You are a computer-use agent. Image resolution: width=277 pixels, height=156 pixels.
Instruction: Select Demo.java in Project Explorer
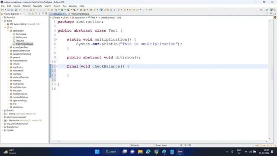tap(21, 34)
